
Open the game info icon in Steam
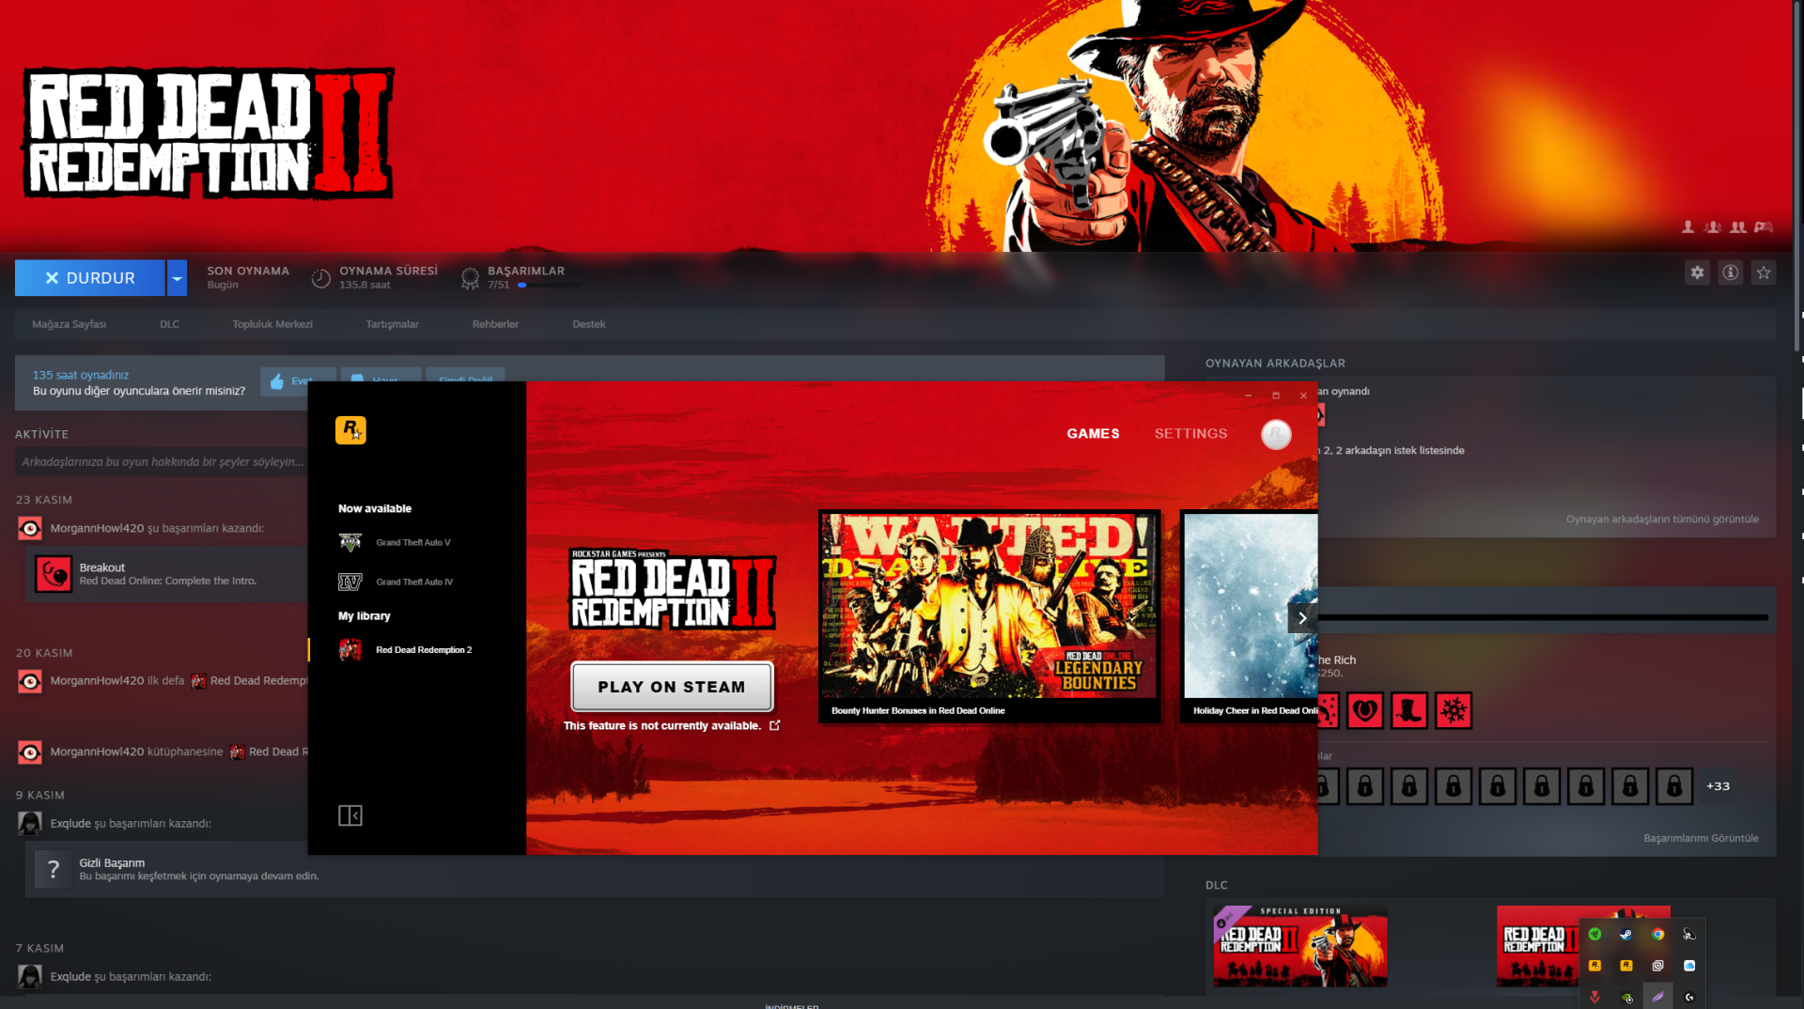tap(1731, 272)
